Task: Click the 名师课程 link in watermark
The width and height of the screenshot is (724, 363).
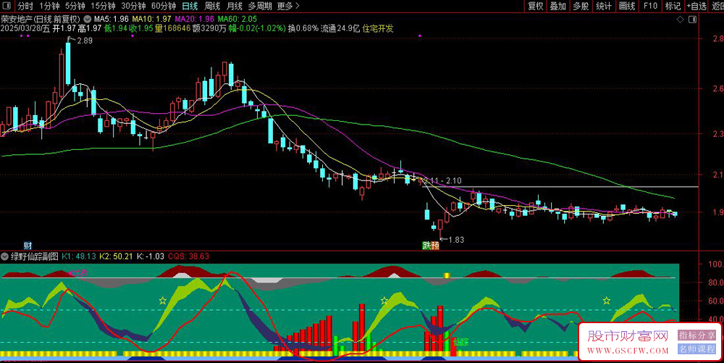Action: tap(696, 349)
